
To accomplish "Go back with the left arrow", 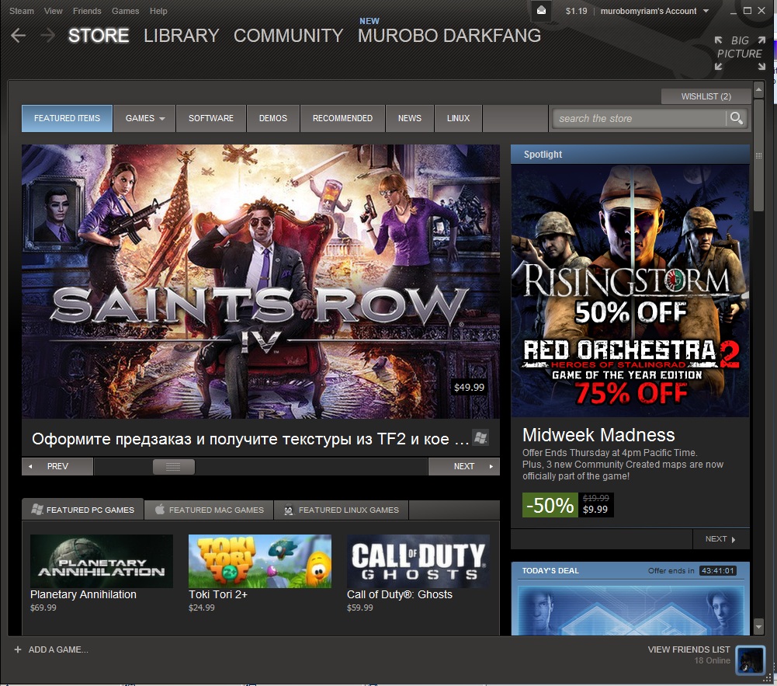I will (19, 35).
